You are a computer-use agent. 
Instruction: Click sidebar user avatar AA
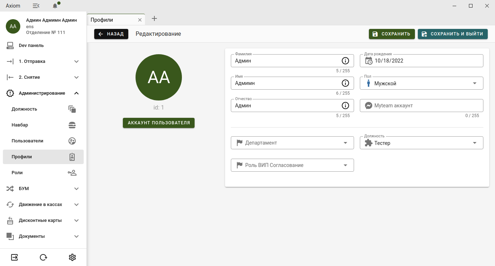(x=13, y=26)
